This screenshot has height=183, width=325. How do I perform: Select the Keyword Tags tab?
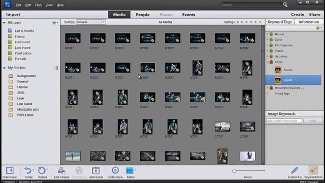tap(279, 22)
